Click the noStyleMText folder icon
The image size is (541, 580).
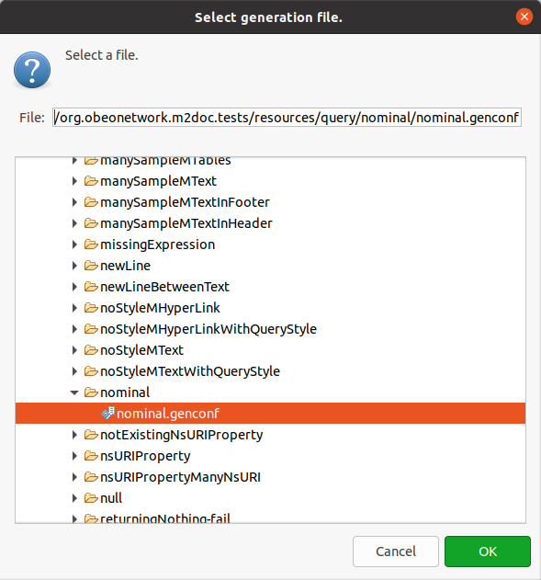point(91,350)
